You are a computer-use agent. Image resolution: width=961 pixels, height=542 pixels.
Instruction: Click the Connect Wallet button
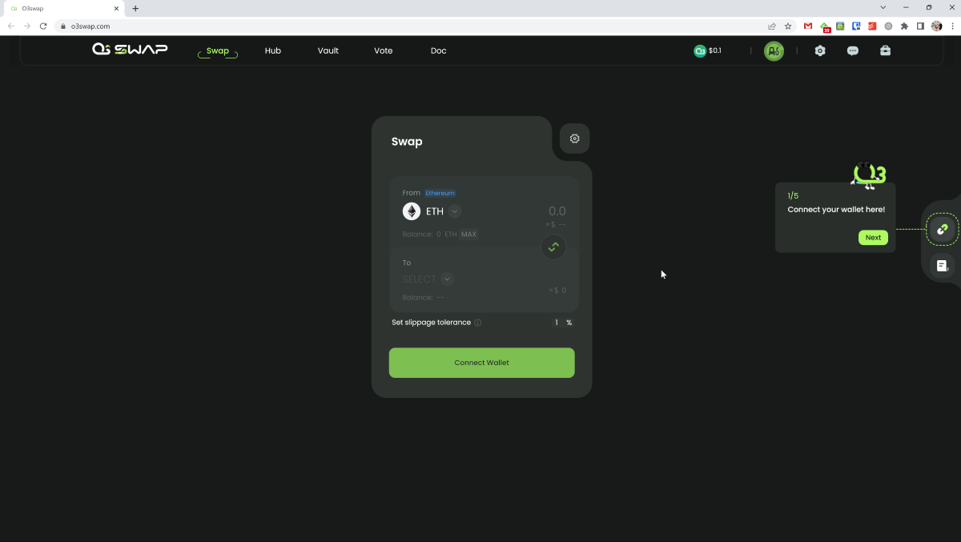[481, 363]
